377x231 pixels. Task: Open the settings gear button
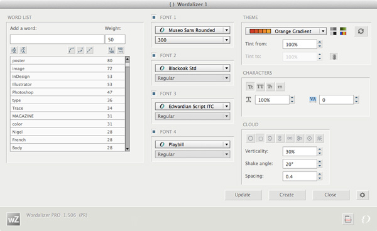pyautogui.click(x=363, y=195)
